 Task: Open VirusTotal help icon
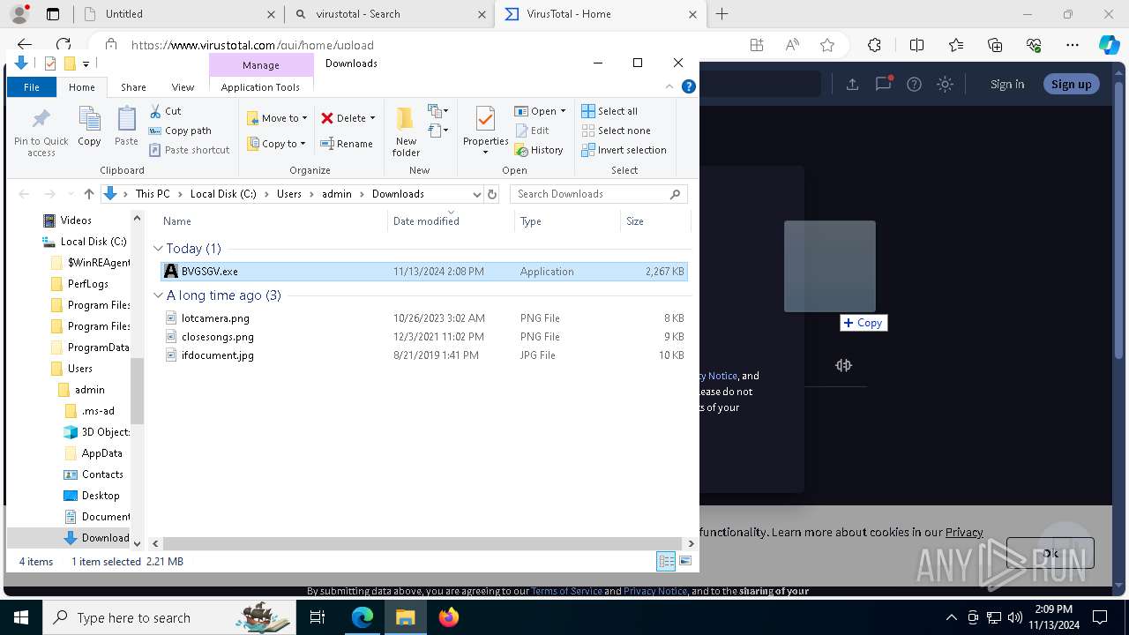click(914, 84)
